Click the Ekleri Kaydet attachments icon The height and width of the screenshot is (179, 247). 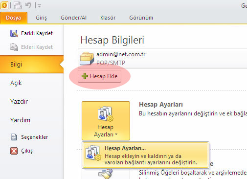coord(14,47)
